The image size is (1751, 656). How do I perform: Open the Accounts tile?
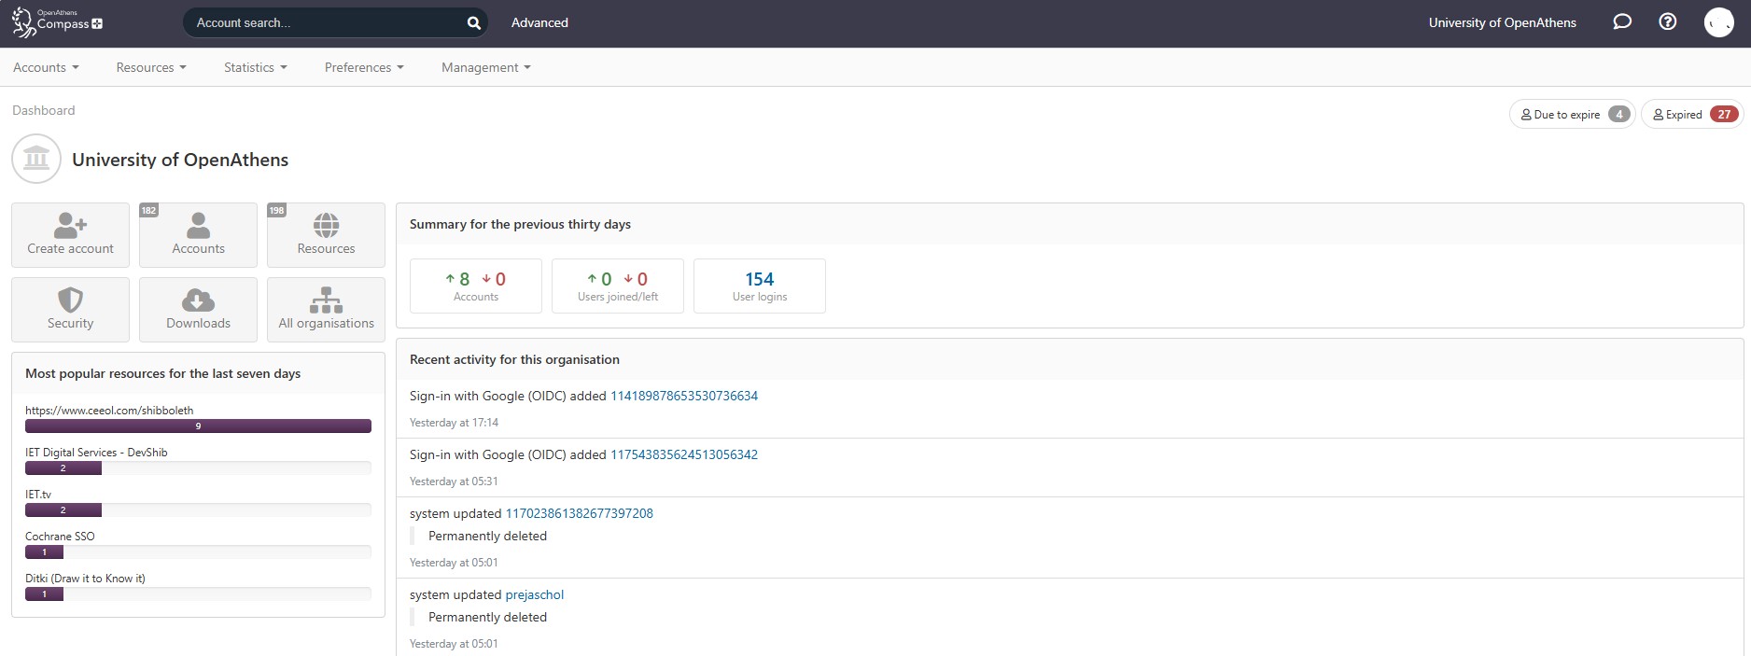198,235
